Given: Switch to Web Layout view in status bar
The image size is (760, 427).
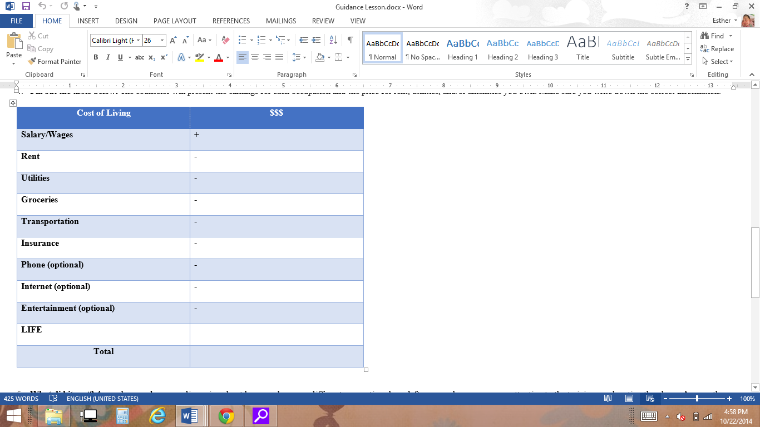Looking at the screenshot, I should point(649,399).
